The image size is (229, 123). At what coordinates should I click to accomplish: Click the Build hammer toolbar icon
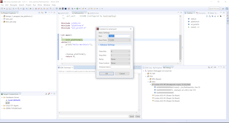coord(19,9)
